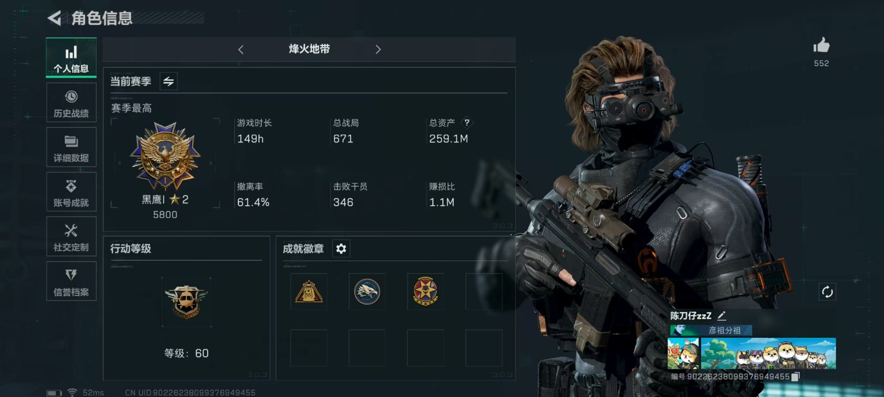Toggle the current season swap button
Viewport: 884px width, 397px height.
click(169, 81)
